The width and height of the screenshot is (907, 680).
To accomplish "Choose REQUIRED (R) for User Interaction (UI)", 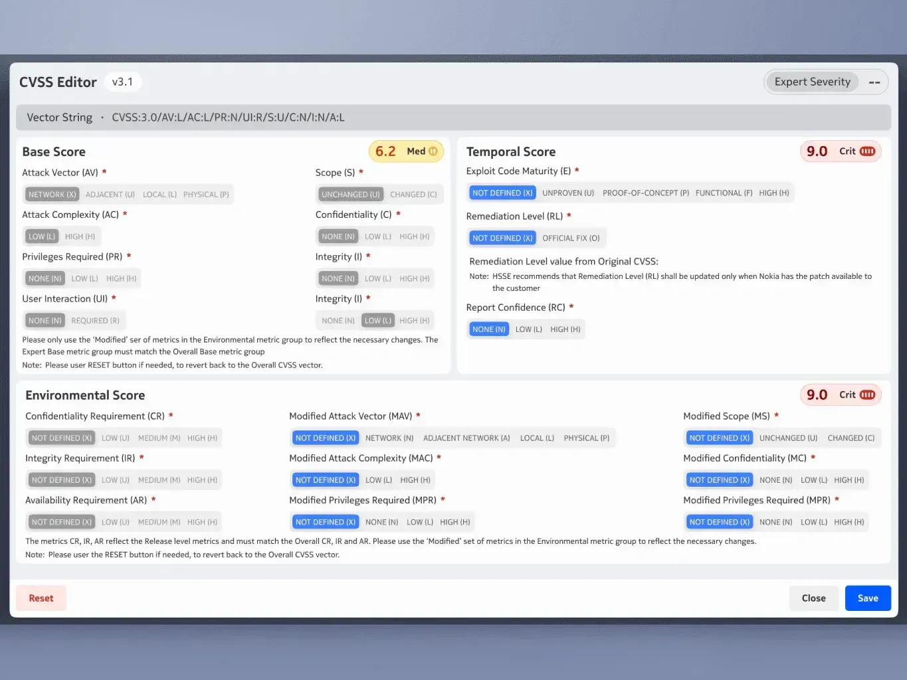I will click(x=95, y=320).
